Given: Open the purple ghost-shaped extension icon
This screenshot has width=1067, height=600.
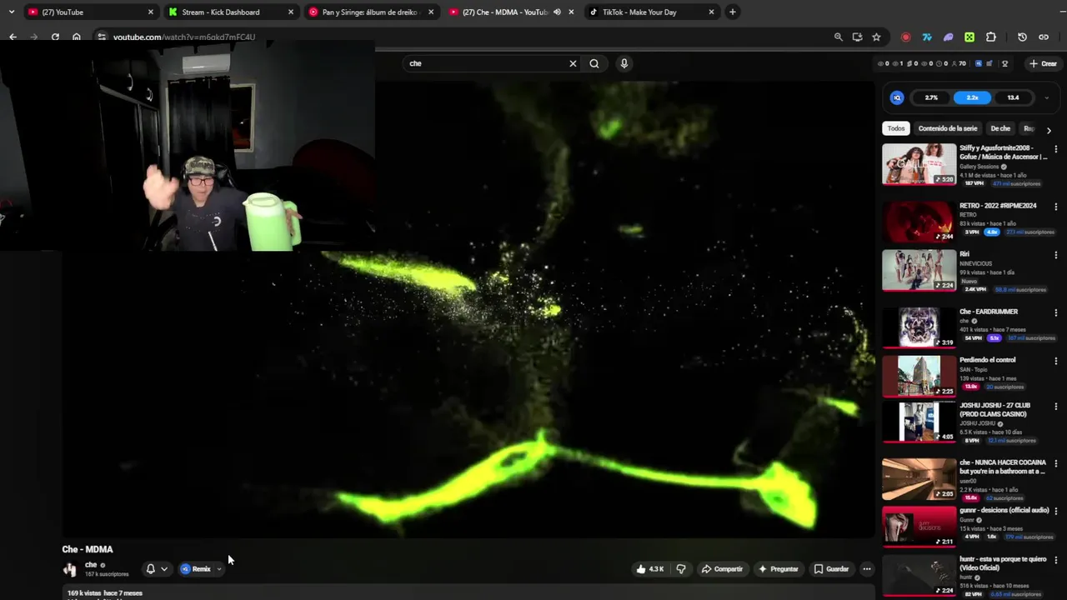Looking at the screenshot, I should coord(948,37).
